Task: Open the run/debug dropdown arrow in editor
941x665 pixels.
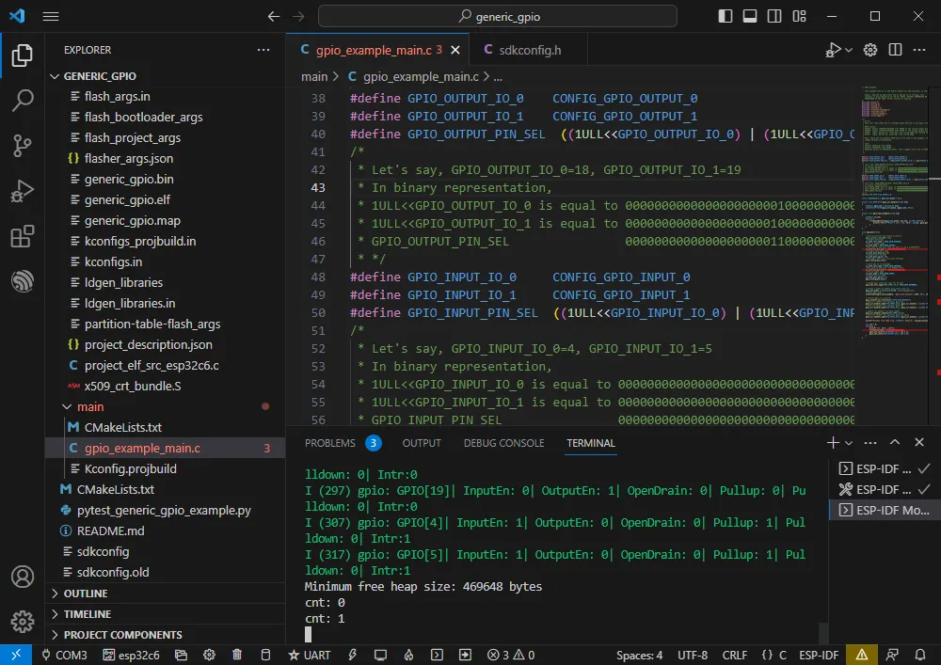Action: tap(849, 50)
